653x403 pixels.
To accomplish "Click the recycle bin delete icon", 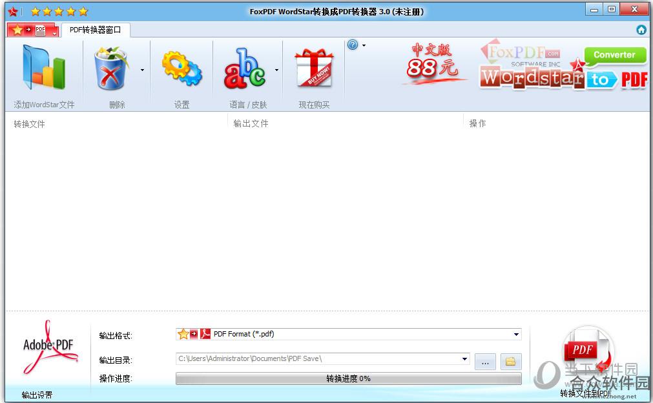I will pos(111,68).
